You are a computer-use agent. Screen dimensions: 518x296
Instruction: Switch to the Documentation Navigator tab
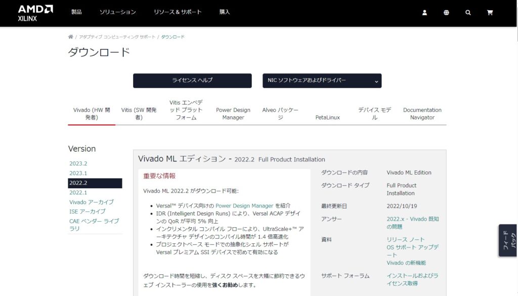(422, 114)
